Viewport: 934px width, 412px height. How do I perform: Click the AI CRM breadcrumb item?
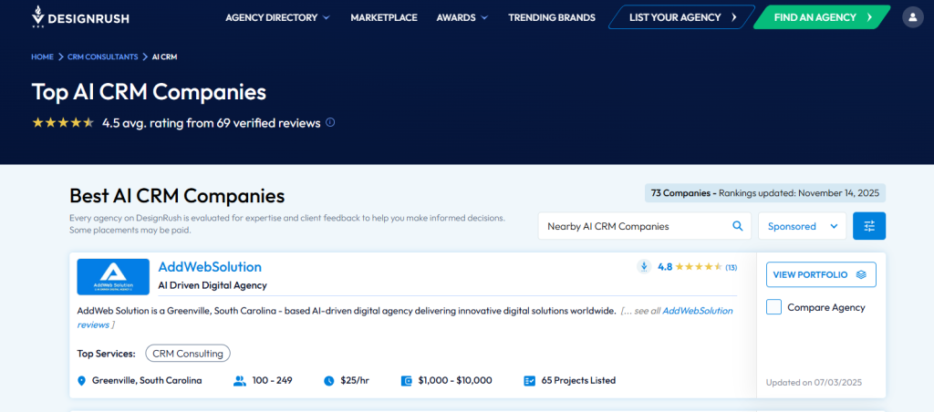pos(164,57)
